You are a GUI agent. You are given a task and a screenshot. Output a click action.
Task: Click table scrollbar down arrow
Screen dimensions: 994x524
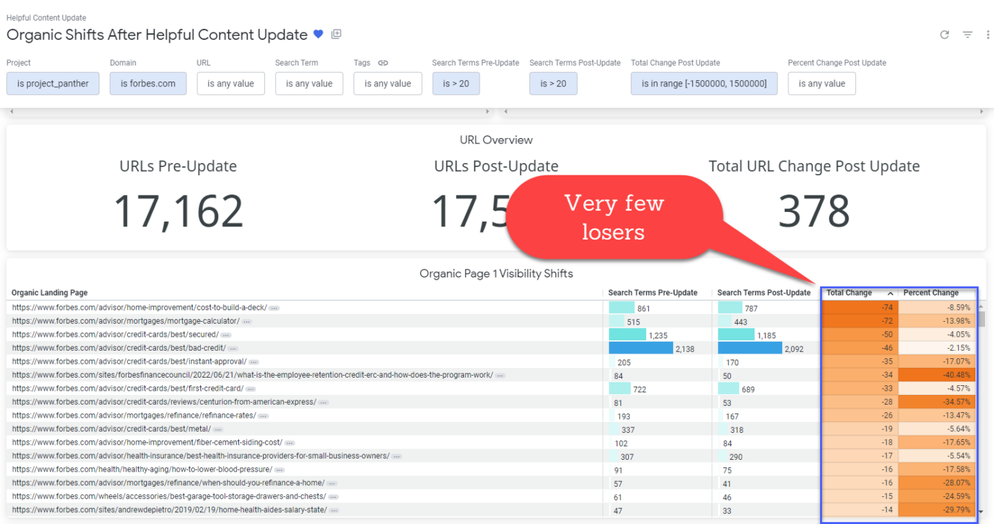pyautogui.click(x=982, y=512)
